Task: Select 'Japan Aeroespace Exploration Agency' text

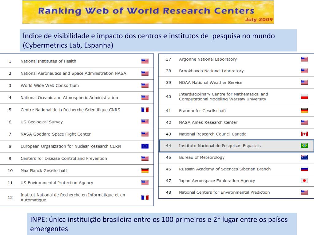Action: click(x=217, y=181)
